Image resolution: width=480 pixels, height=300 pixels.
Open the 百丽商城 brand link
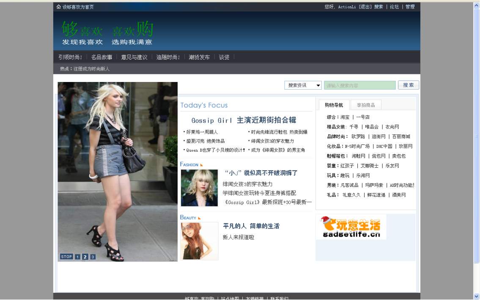pyautogui.click(x=401, y=137)
